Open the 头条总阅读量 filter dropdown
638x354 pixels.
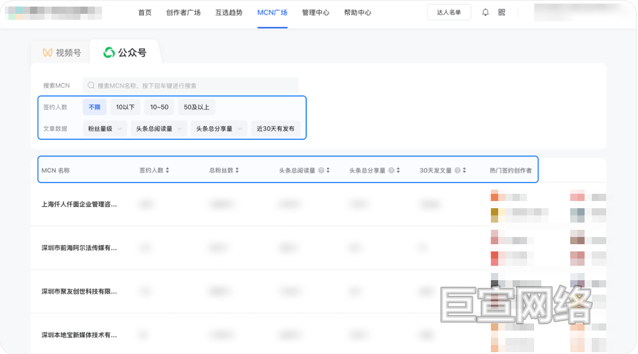158,128
